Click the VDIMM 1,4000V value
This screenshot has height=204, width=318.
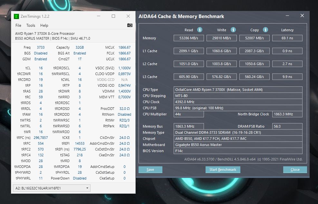point(124,91)
